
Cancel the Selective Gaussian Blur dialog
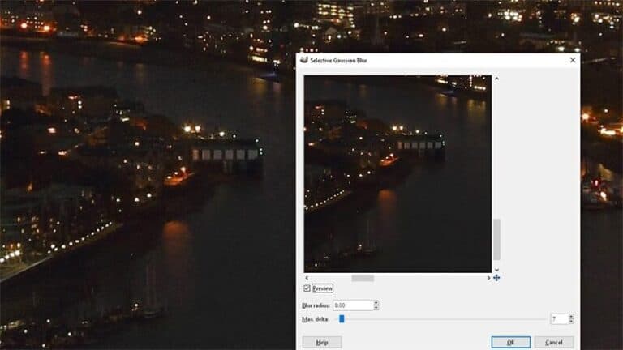coord(554,342)
